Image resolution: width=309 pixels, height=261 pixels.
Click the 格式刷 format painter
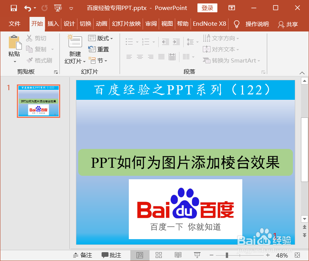pyautogui.click(x=39, y=60)
